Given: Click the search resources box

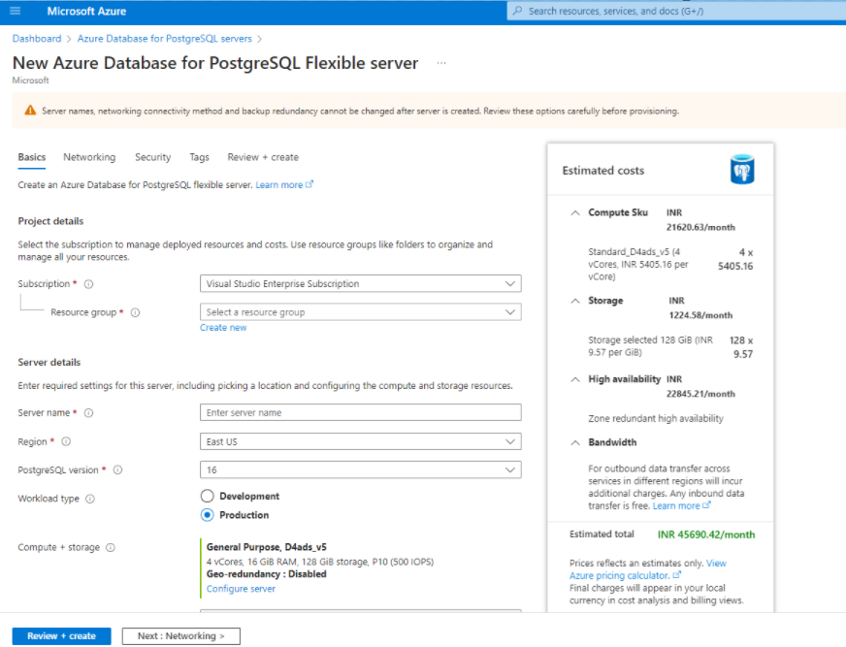Looking at the screenshot, I should [676, 11].
